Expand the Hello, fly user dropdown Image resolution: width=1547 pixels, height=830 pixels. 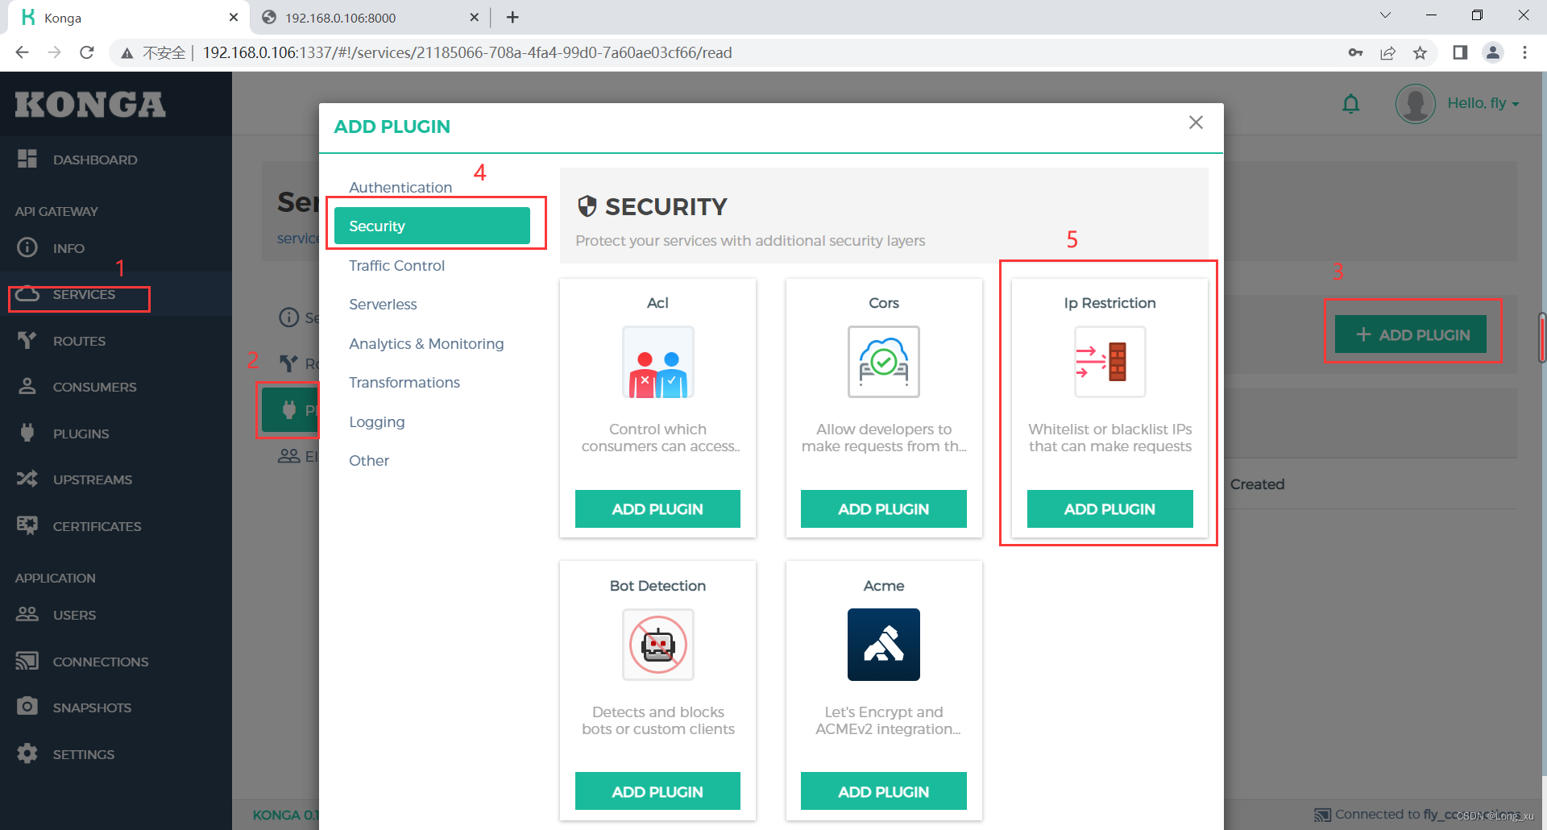click(1483, 103)
